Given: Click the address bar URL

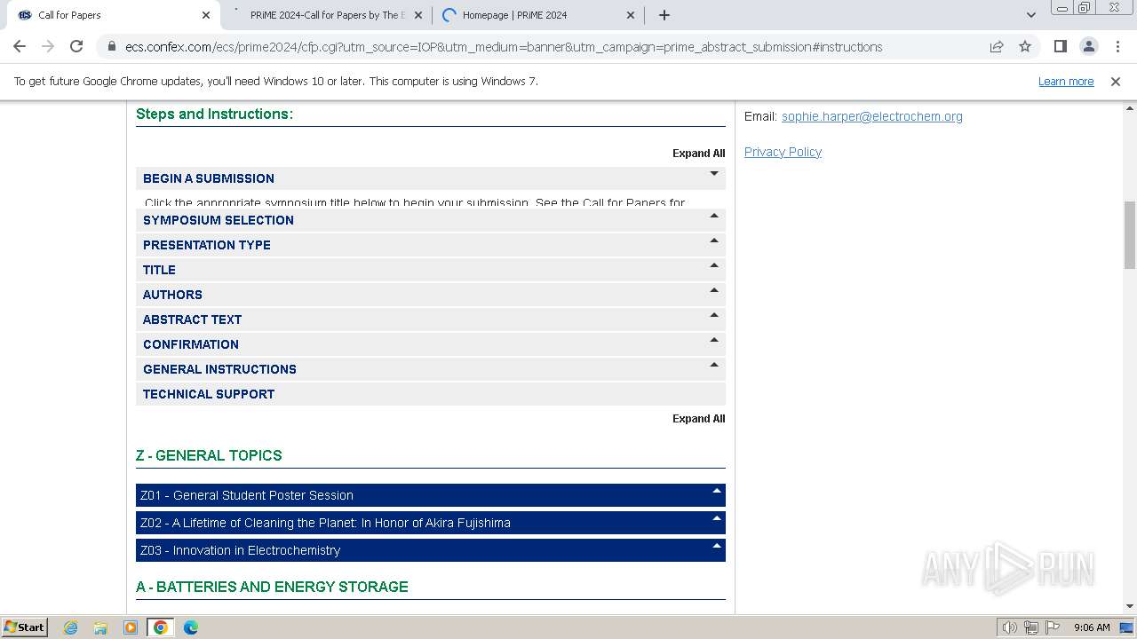Looking at the screenshot, I should 504,47.
